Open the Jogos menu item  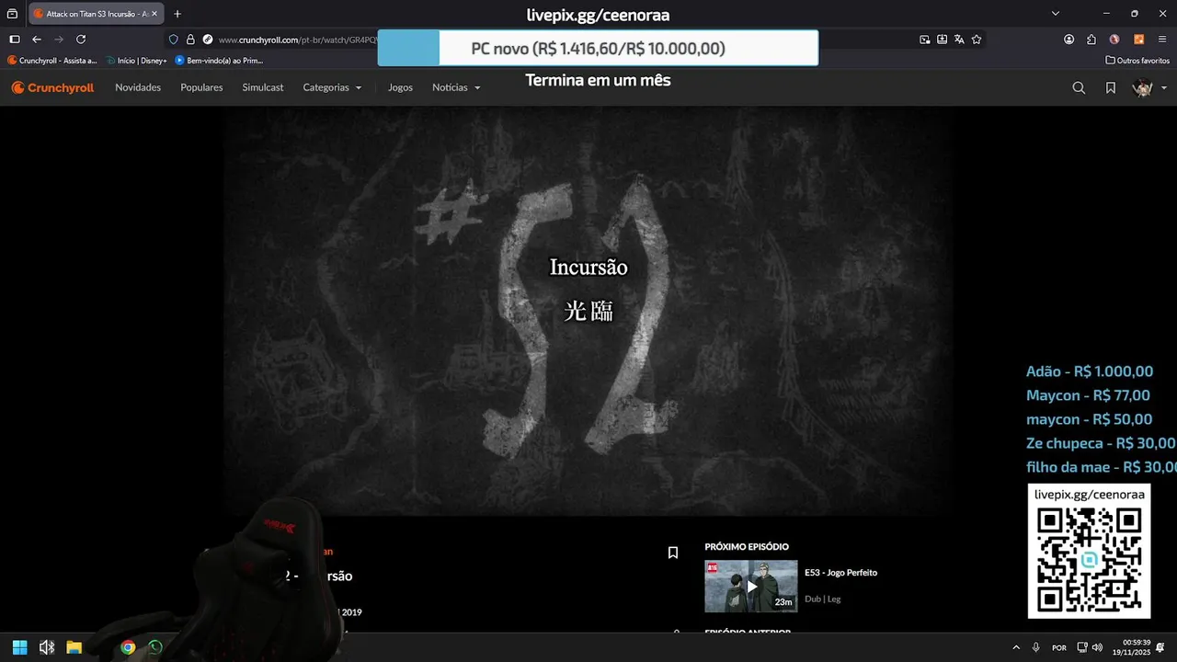[x=400, y=87]
